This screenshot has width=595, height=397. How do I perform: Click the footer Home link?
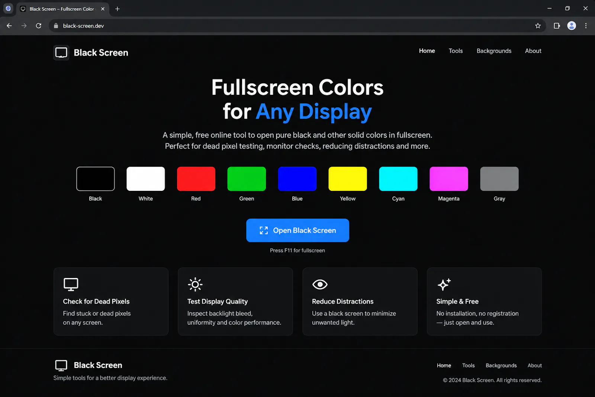[x=444, y=365]
